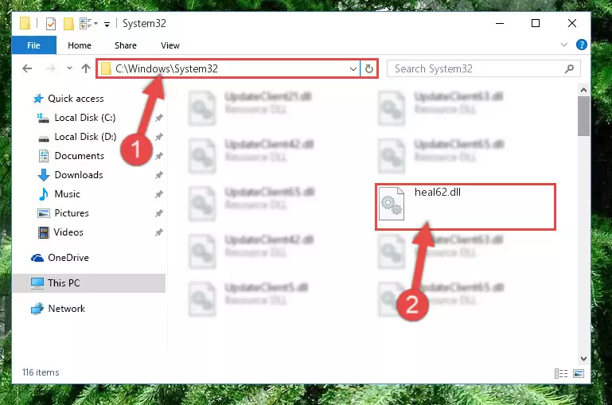
Task: Click the scrollbar down arrow
Action: pos(583,359)
